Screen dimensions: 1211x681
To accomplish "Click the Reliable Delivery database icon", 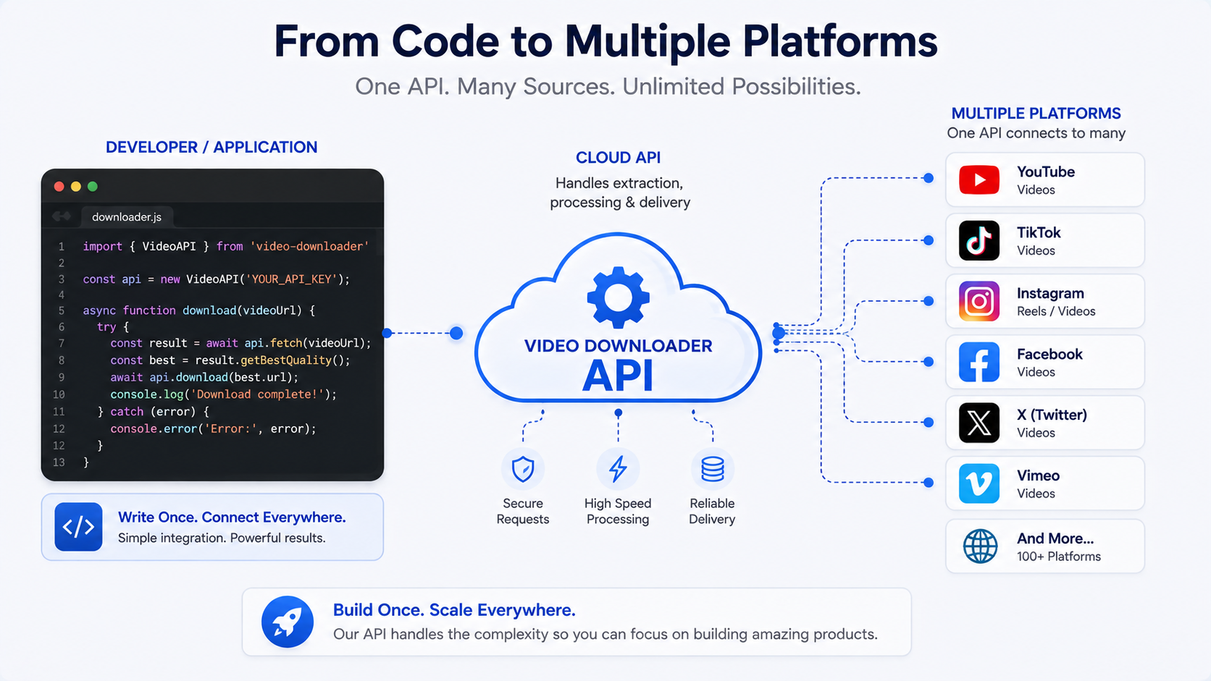I will point(713,469).
